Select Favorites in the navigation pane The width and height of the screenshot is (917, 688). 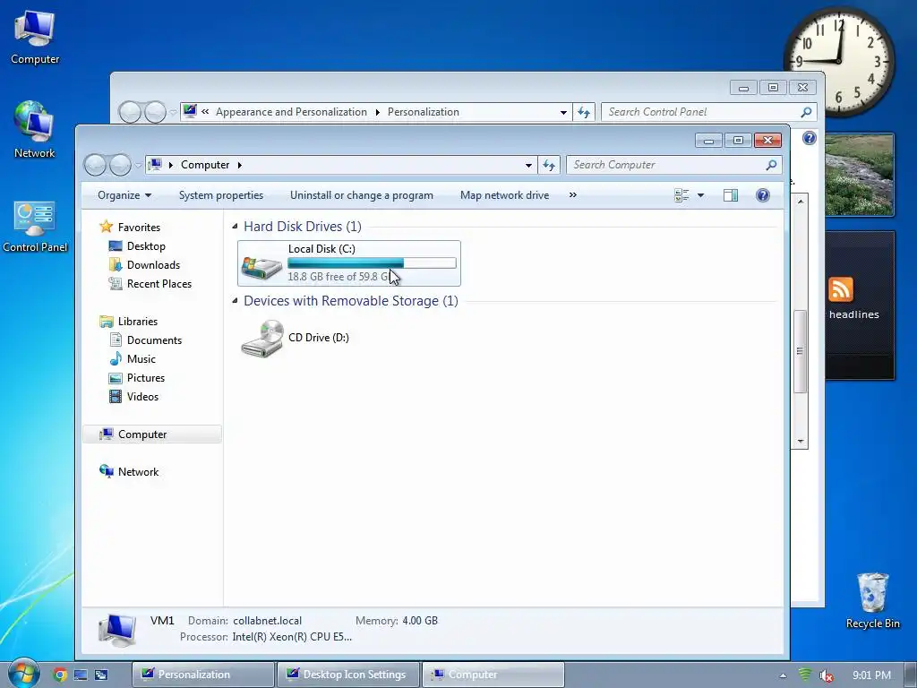[139, 227]
